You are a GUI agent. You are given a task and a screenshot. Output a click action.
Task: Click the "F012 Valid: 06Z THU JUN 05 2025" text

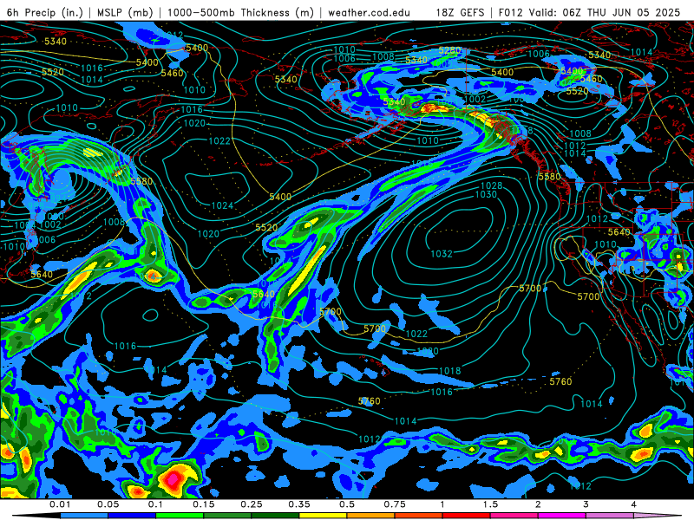click(x=589, y=12)
